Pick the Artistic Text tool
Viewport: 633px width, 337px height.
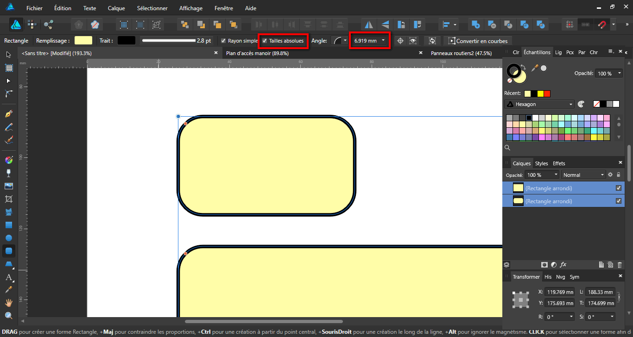coord(9,278)
